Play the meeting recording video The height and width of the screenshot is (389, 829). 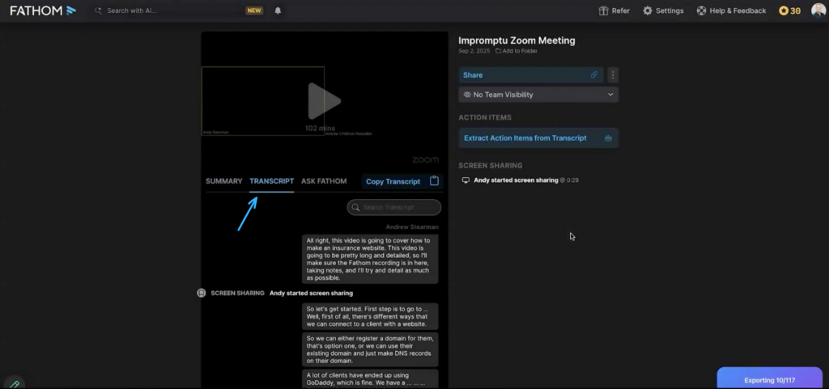pyautogui.click(x=323, y=101)
